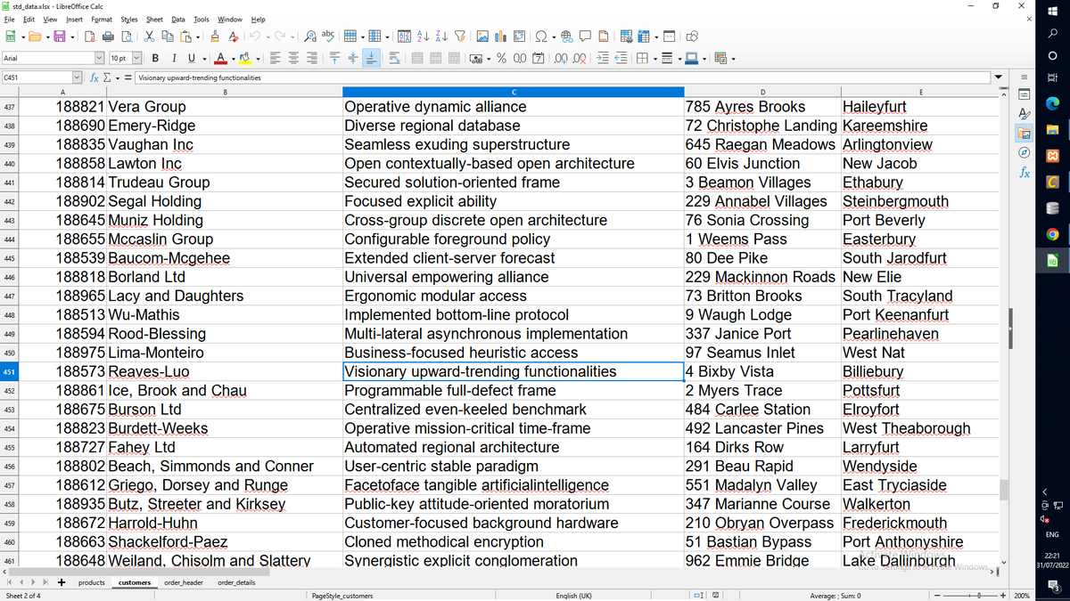Image resolution: width=1070 pixels, height=601 pixels.
Task: Click Sort Ascending icon
Action: 424,37
